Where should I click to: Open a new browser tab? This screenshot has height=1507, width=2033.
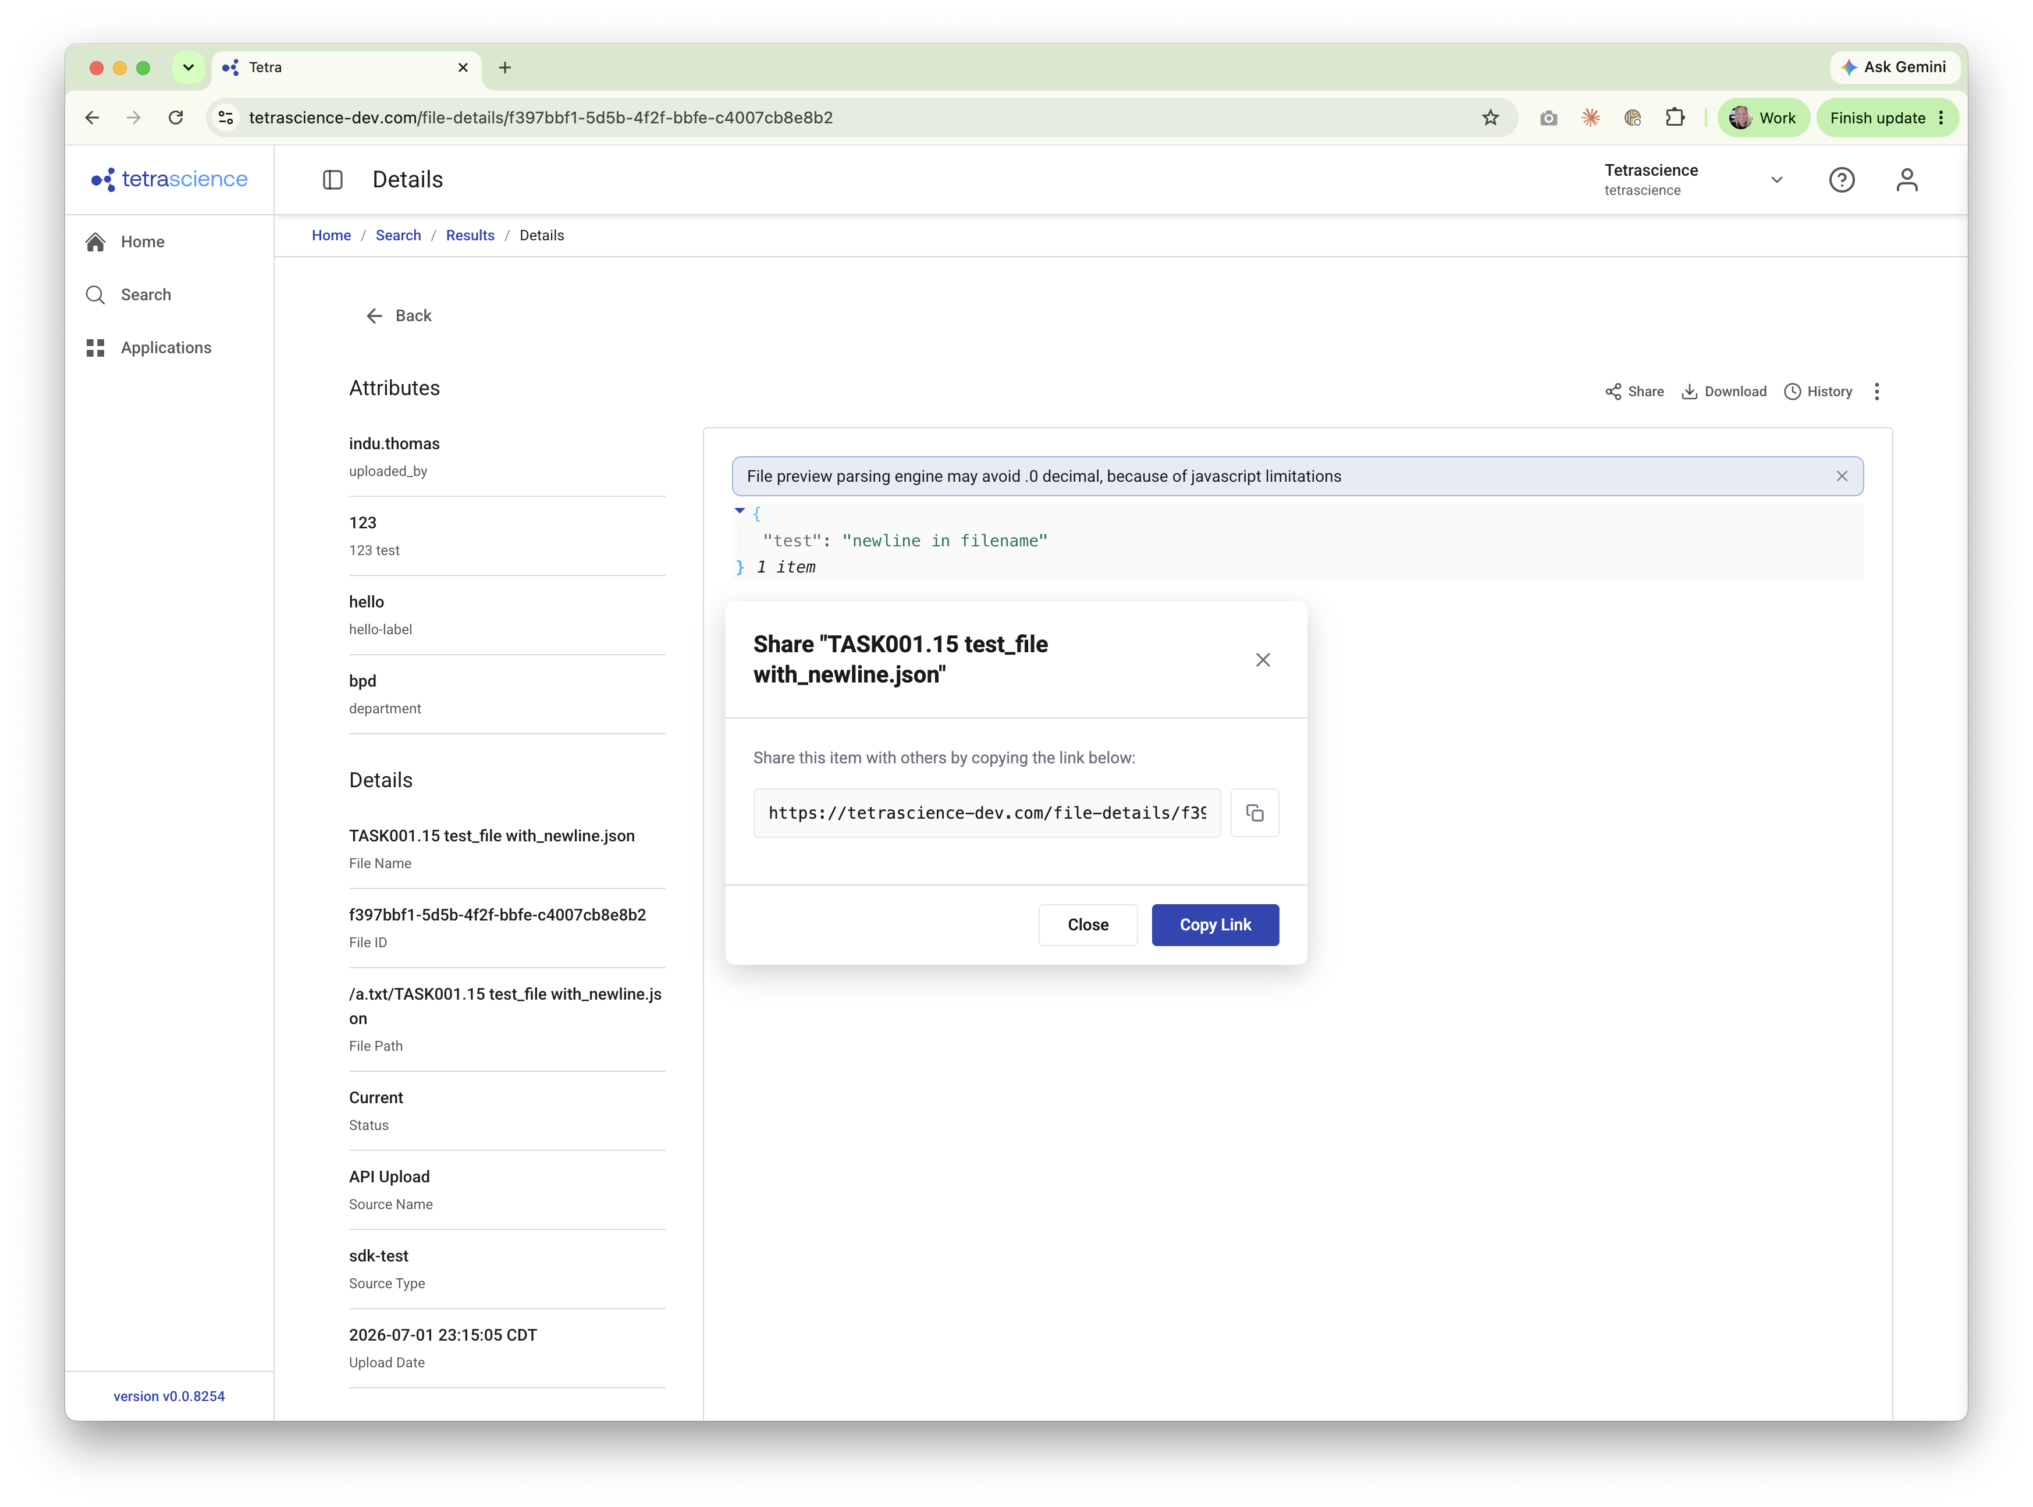[x=504, y=67]
